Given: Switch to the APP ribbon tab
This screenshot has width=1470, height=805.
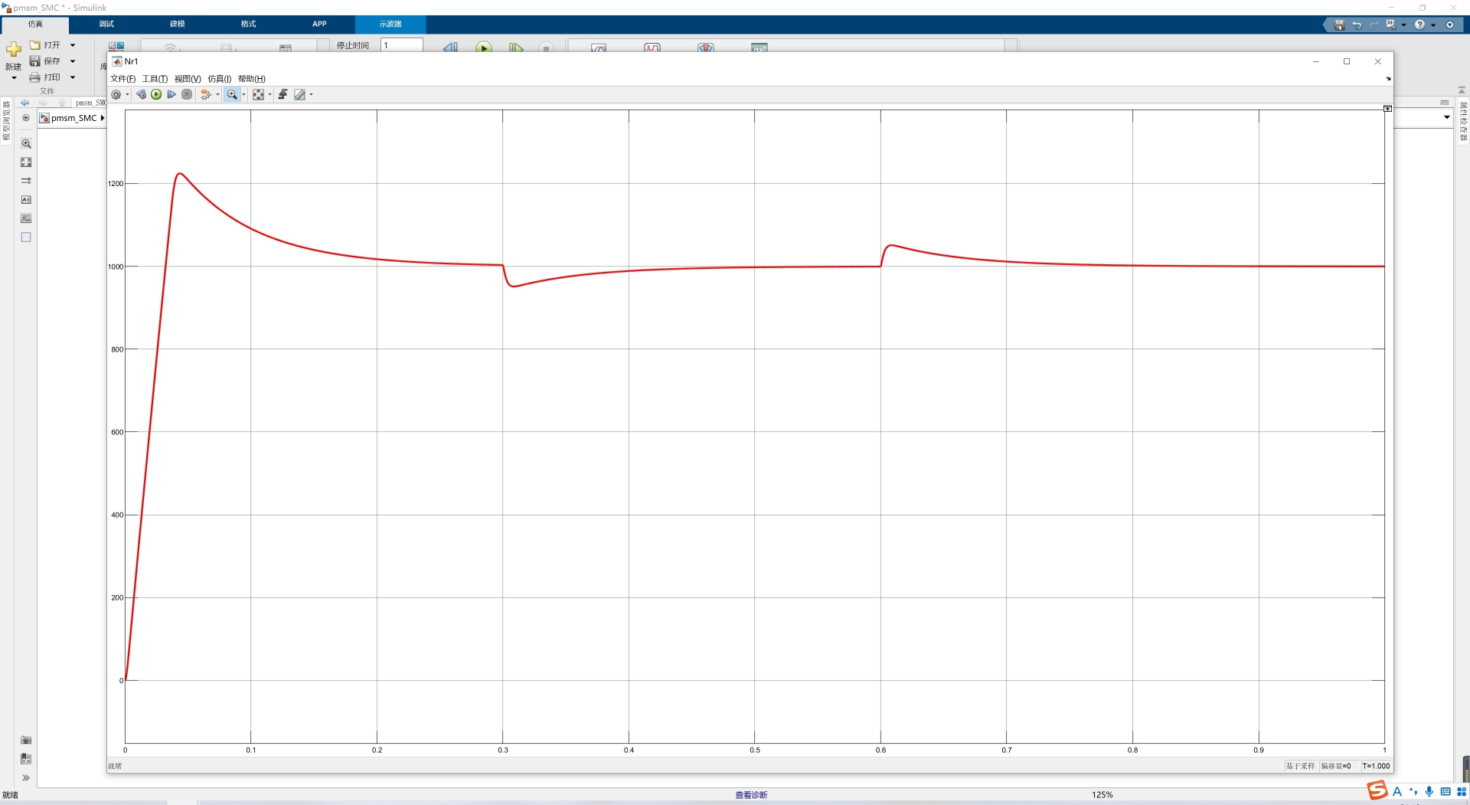Looking at the screenshot, I should [x=319, y=25].
